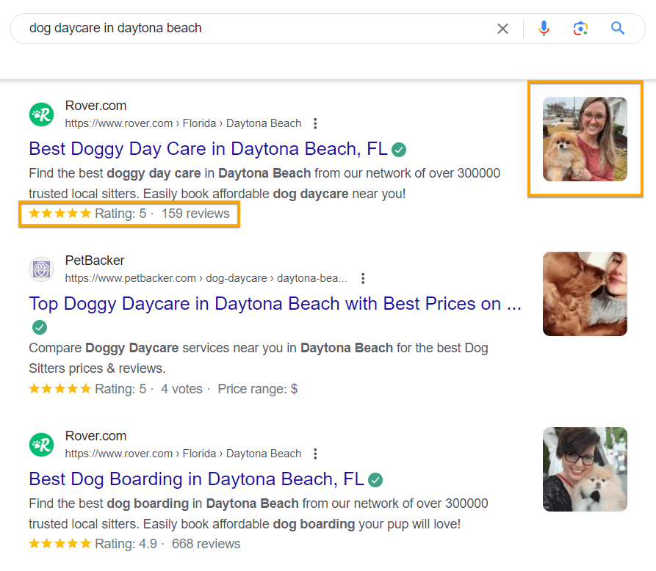Click the petbacker.com dog-daycare URL breadcrumb
This screenshot has height=571, width=656.
coord(206,278)
